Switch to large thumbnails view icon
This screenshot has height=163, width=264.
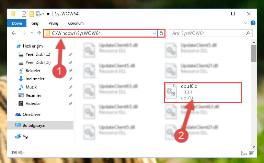tap(252, 153)
